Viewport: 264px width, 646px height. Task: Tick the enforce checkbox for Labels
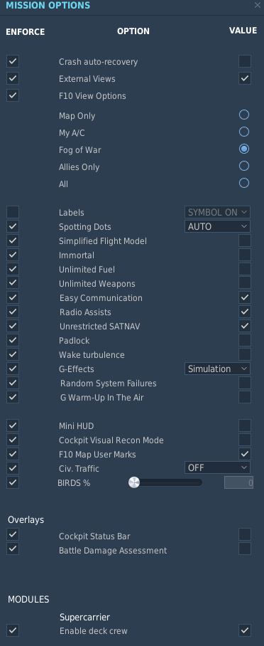pyautogui.click(x=13, y=212)
